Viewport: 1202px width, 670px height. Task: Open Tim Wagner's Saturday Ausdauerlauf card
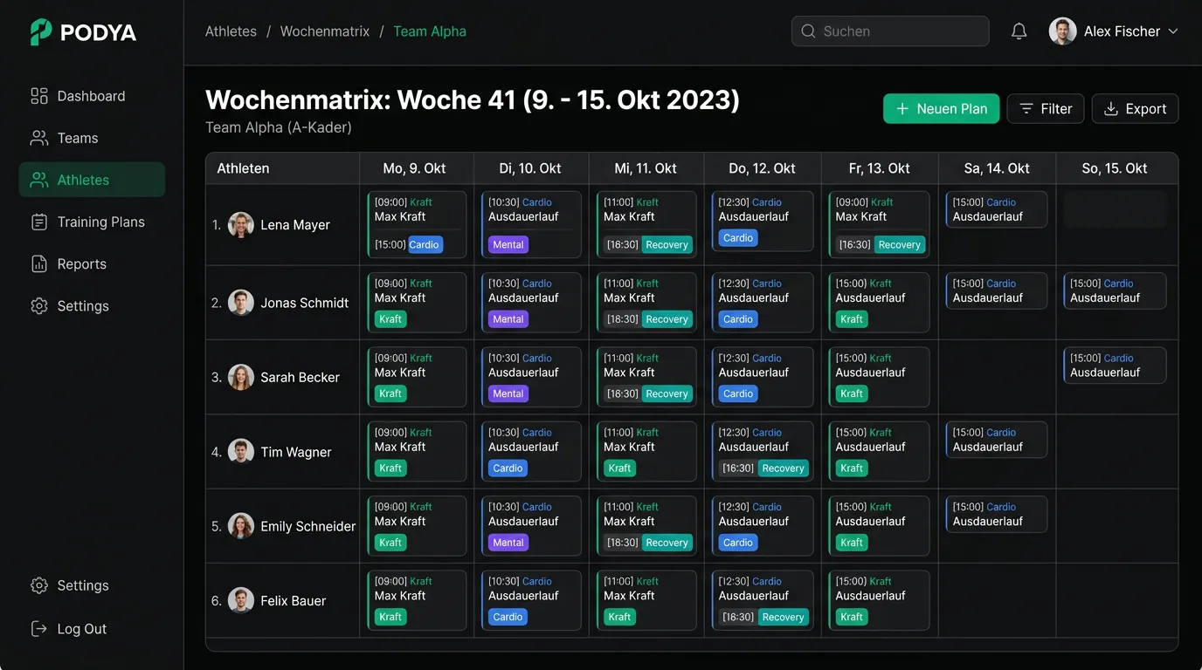coord(996,440)
